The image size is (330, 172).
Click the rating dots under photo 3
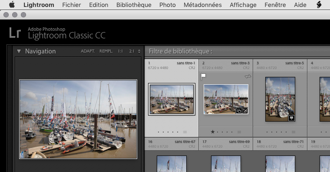click(x=277, y=132)
